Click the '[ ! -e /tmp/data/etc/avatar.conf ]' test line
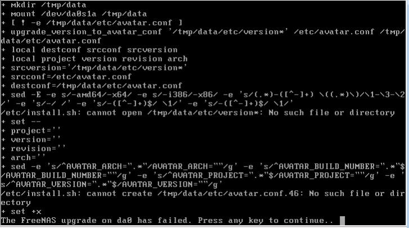Screen dimensions: 409x228 pos(92,23)
